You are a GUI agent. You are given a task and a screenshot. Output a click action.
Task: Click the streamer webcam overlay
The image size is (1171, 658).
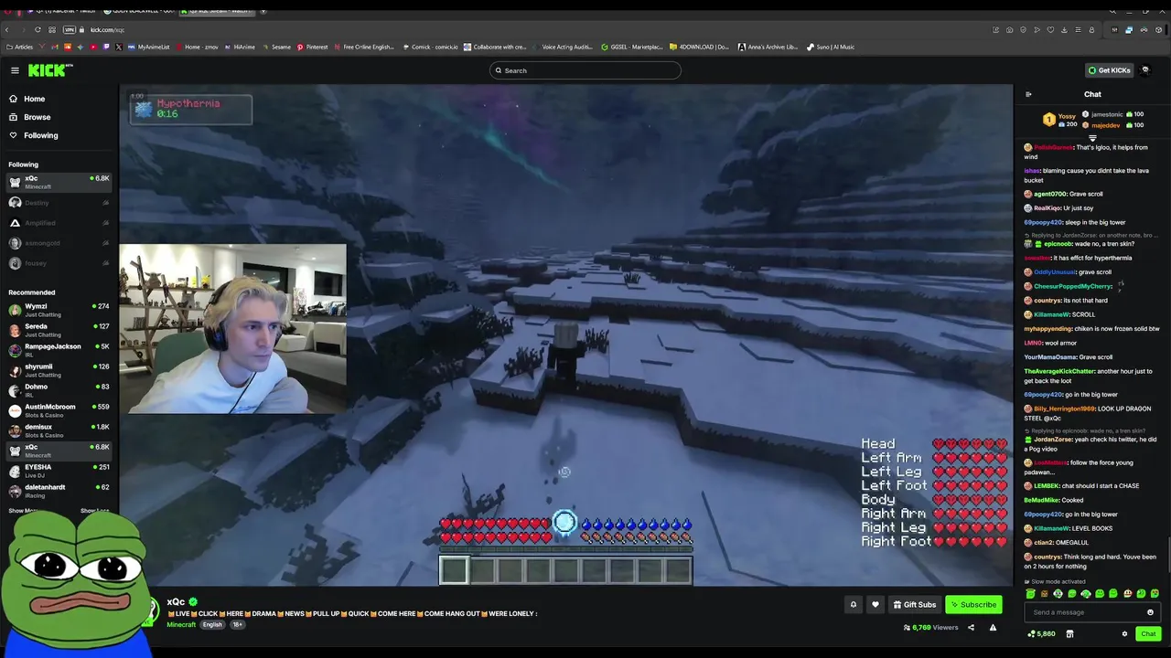pyautogui.click(x=233, y=328)
